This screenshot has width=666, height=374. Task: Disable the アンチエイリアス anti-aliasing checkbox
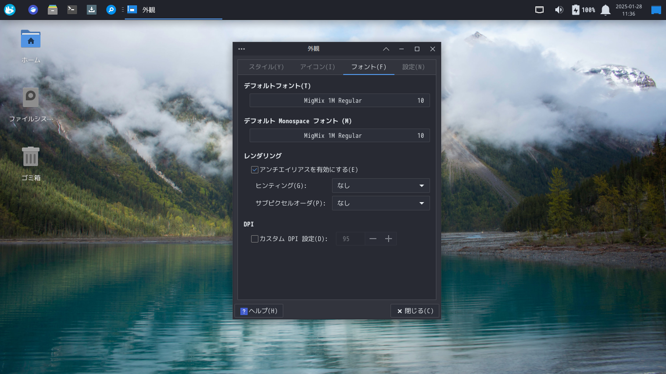254,169
